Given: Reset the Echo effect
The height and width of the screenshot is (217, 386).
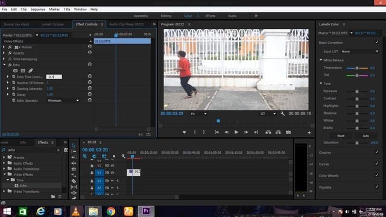Looking at the screenshot, I should tap(90, 64).
